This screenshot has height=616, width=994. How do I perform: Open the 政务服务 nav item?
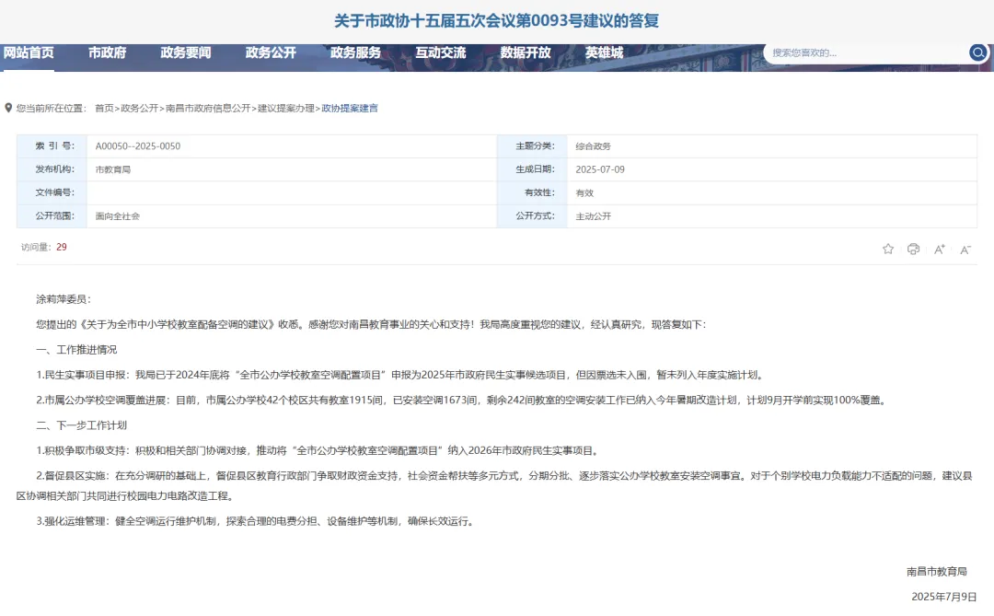pyautogui.click(x=355, y=52)
